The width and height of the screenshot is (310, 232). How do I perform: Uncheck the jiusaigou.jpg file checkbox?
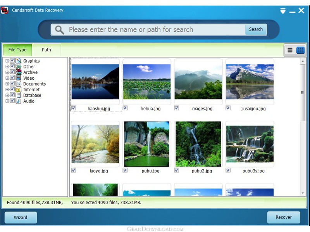(228, 108)
